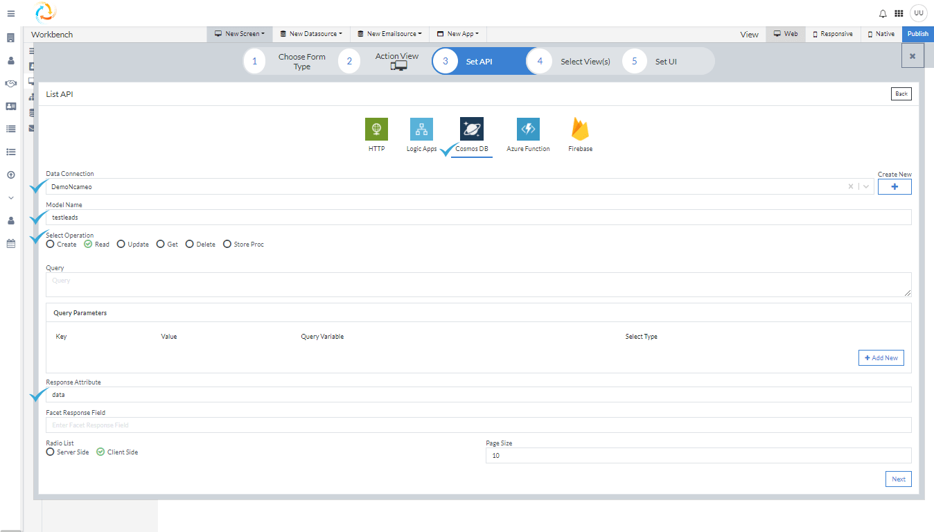The width and height of the screenshot is (934, 532).
Task: Open the New Datasource dropdown
Action: click(311, 34)
